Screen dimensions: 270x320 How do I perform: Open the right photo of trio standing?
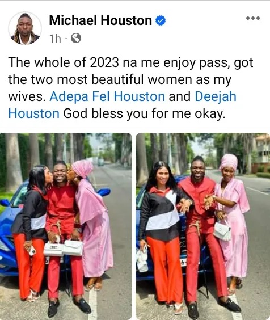pos(203,226)
